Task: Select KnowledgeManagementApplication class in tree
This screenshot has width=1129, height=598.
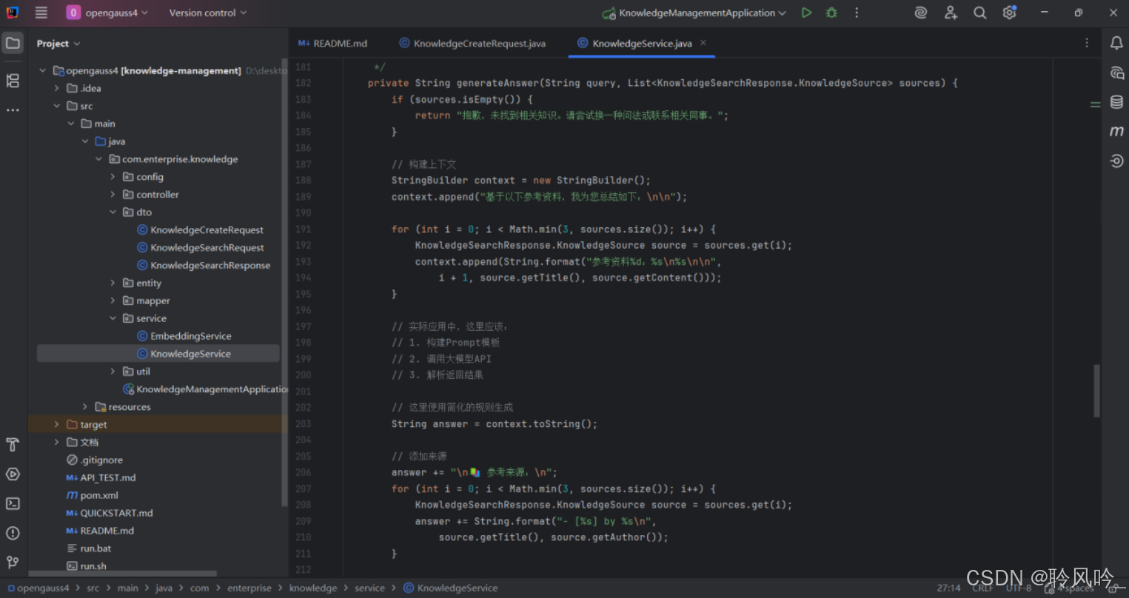Action: coord(205,389)
